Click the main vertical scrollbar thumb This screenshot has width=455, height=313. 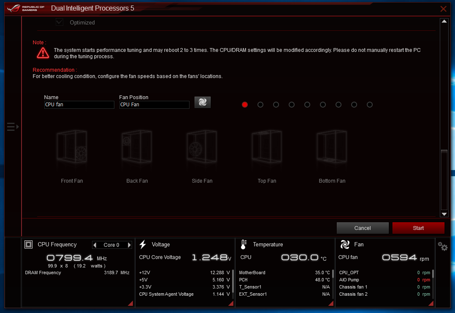[444, 180]
